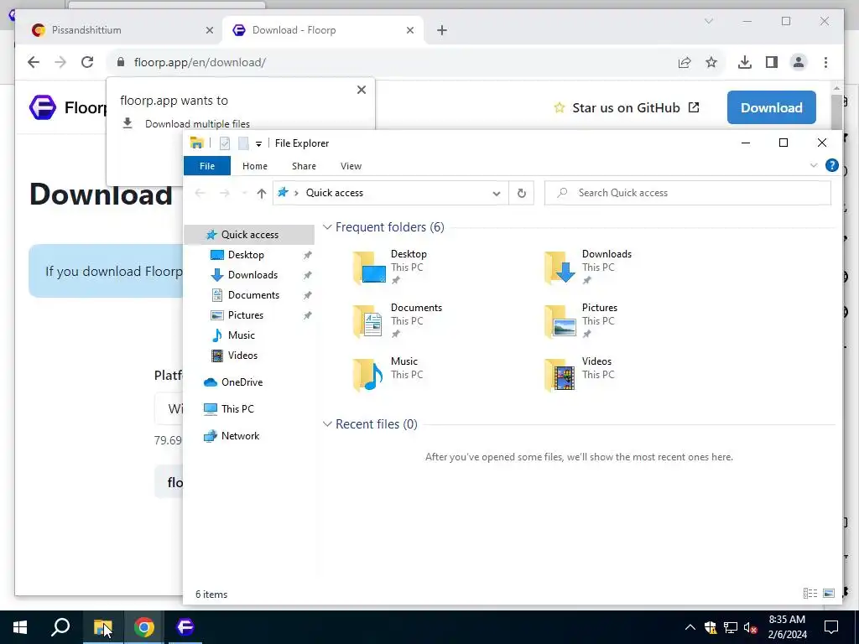859x644 pixels.
Task: Click the Chrome taskbar icon
Action: (x=144, y=627)
